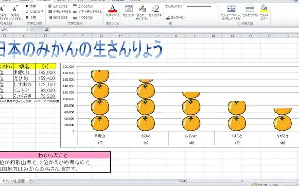The image size is (299, 186).
Task: Click the insert new sheet tab icon
Action: [x=31, y=181]
